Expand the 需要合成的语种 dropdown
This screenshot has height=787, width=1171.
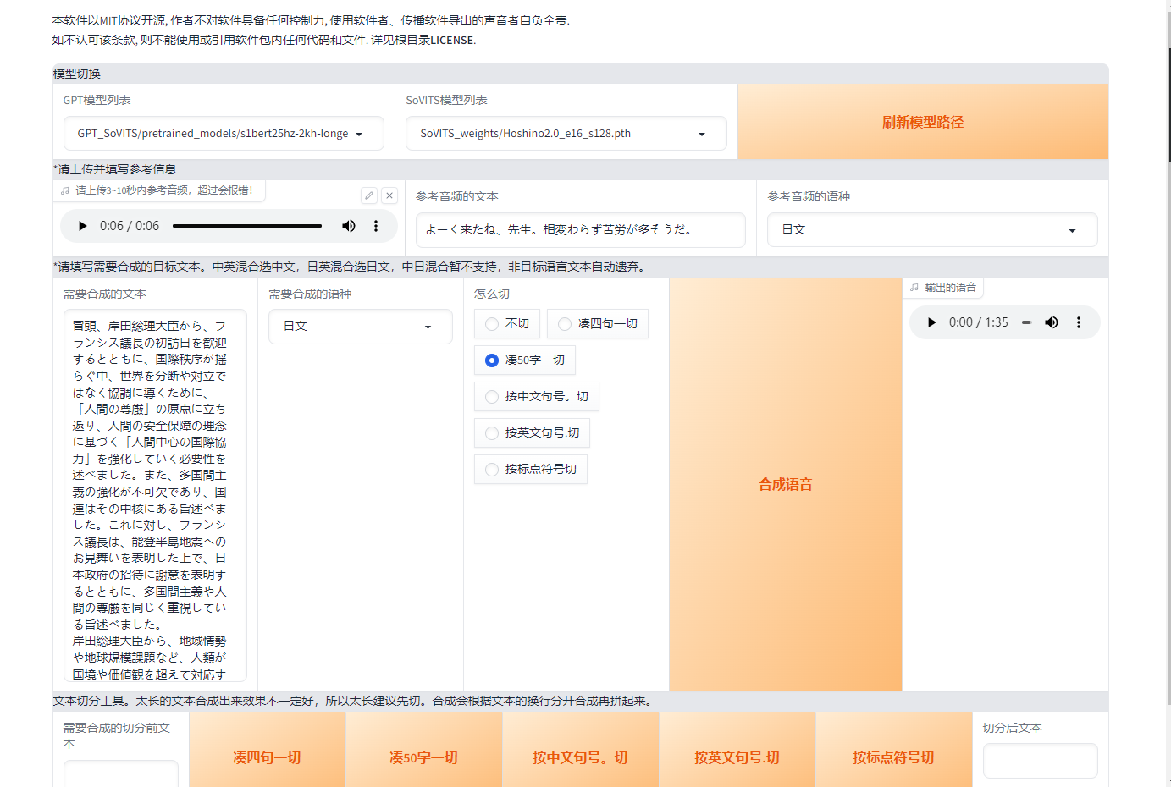click(x=360, y=327)
